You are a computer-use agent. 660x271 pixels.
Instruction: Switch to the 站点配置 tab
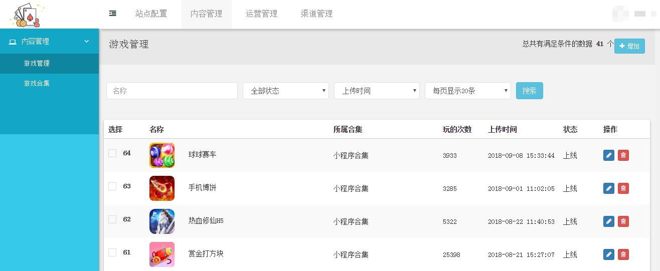(x=151, y=14)
